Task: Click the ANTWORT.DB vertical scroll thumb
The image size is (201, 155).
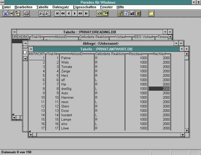Action: [x=186, y=58]
